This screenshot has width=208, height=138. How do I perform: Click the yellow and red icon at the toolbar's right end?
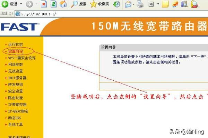click(x=194, y=4)
